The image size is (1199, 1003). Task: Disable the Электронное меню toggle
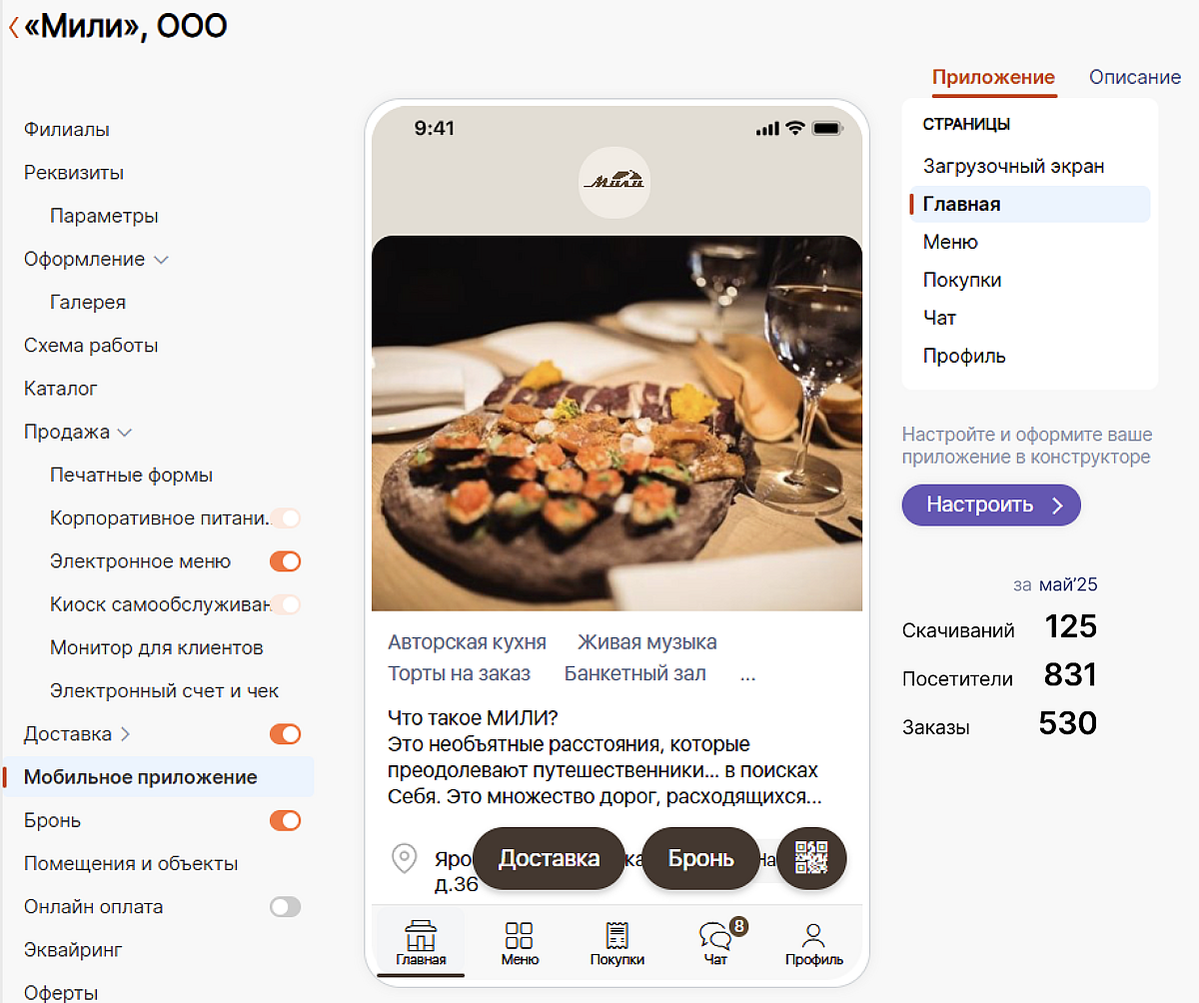285,561
